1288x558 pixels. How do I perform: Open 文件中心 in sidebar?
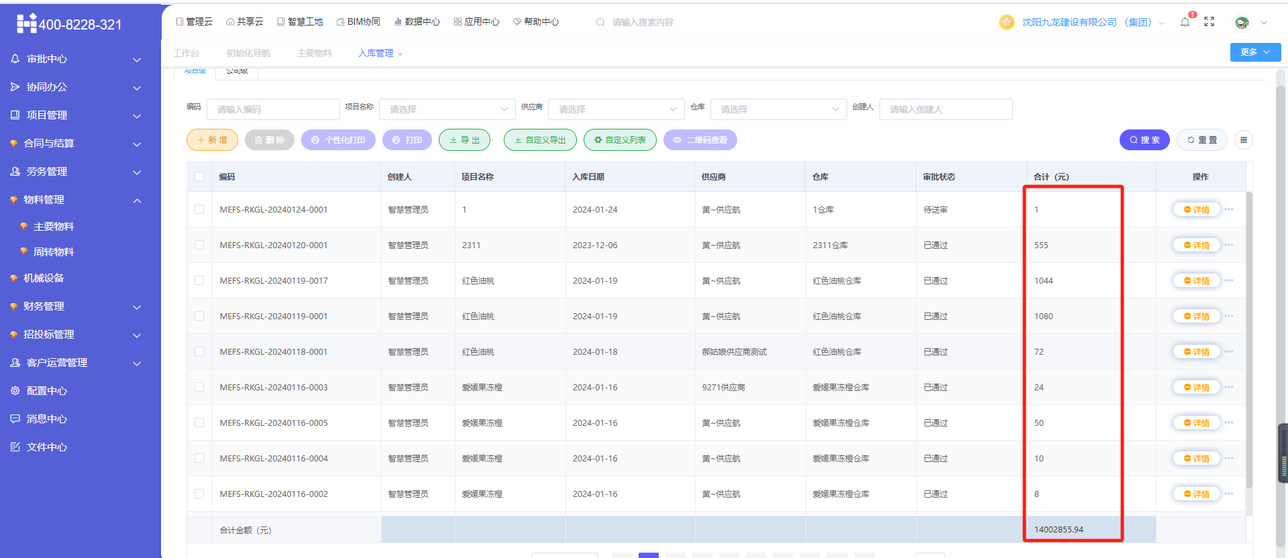tap(46, 447)
